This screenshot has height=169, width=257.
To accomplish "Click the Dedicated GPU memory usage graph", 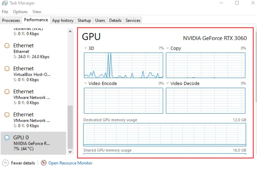I will coord(165,135).
